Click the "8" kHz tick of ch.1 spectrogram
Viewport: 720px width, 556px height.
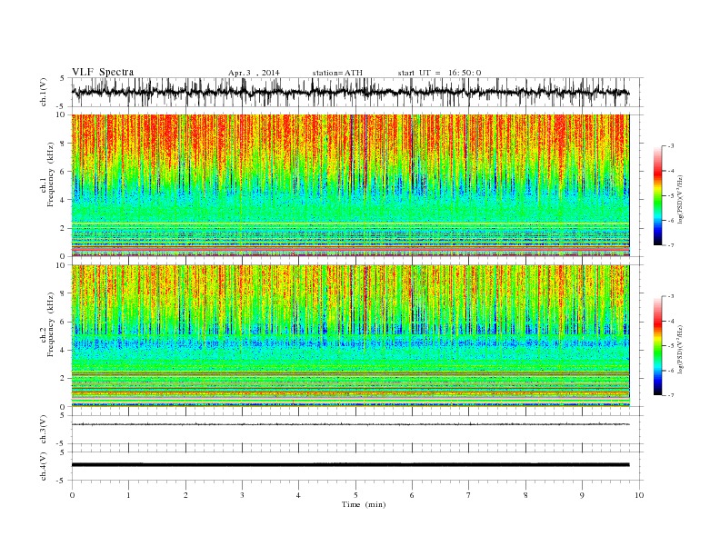64,144
